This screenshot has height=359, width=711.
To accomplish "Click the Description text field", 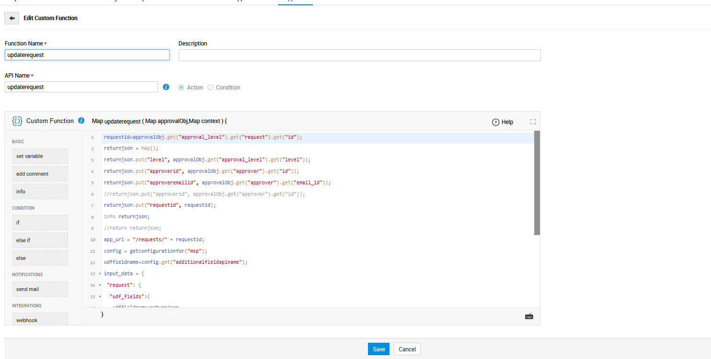I will [x=359, y=56].
